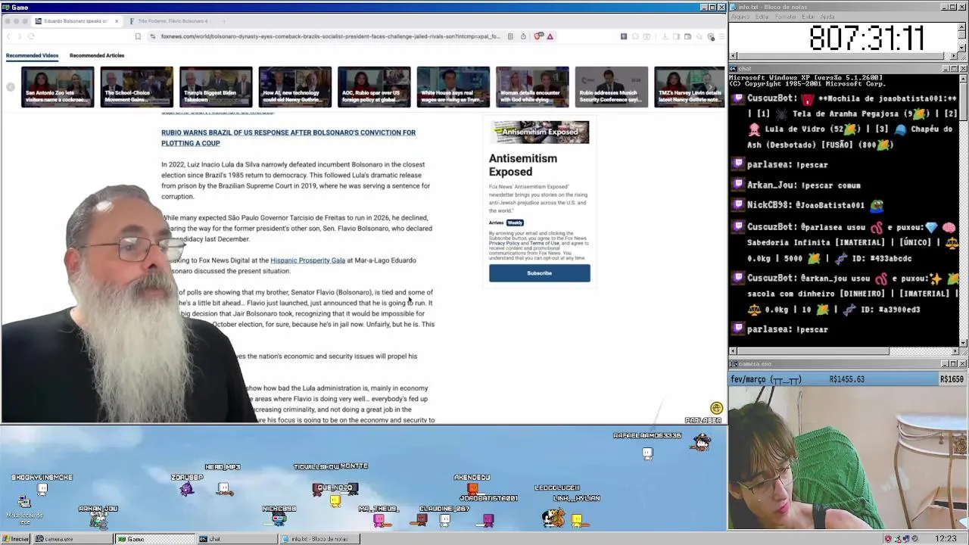Click the browser back arrow
The height and width of the screenshot is (545, 969).
8,36
